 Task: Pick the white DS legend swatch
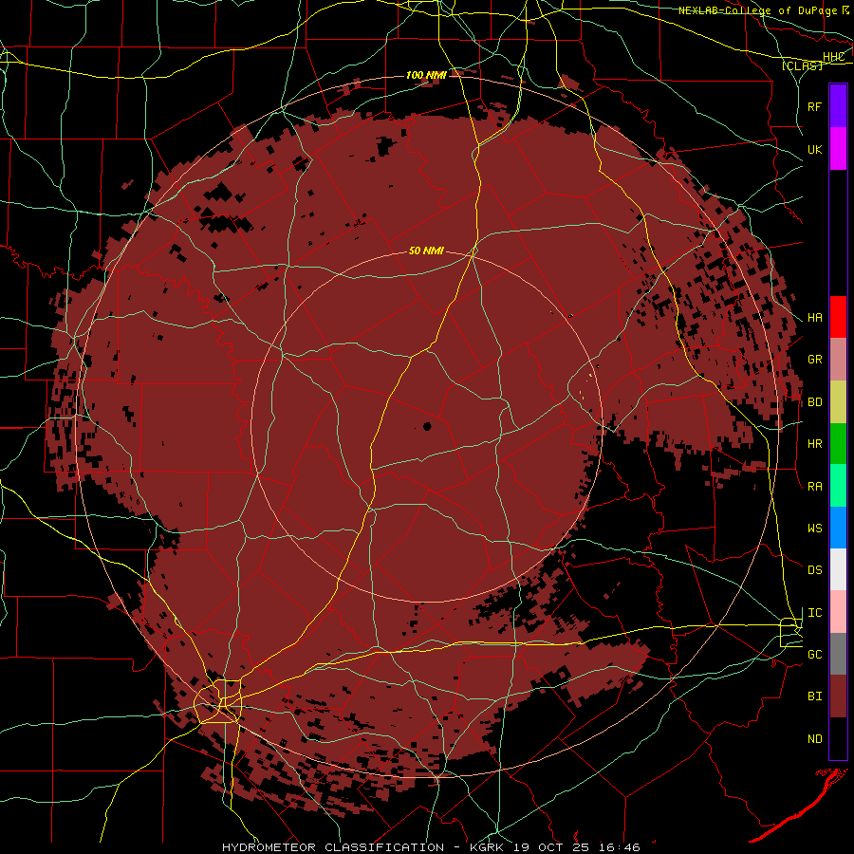click(x=838, y=569)
